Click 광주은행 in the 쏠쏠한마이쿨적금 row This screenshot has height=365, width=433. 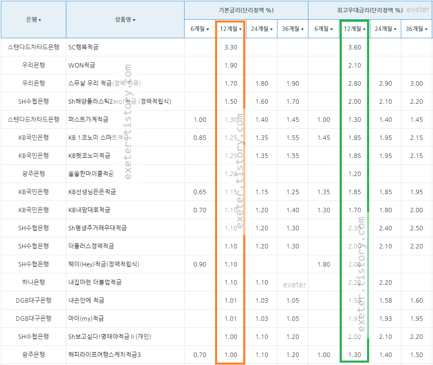coord(33,174)
